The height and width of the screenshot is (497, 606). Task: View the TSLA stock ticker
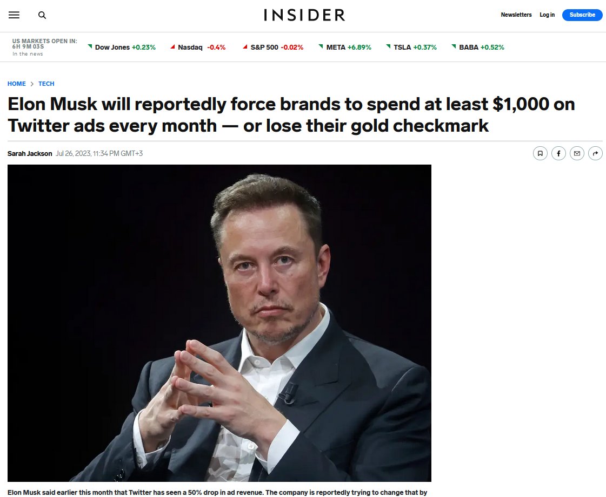click(411, 47)
